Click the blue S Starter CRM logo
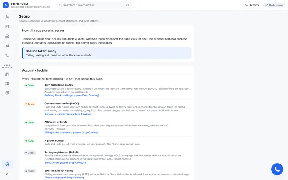288x180 pixels. (6, 5)
